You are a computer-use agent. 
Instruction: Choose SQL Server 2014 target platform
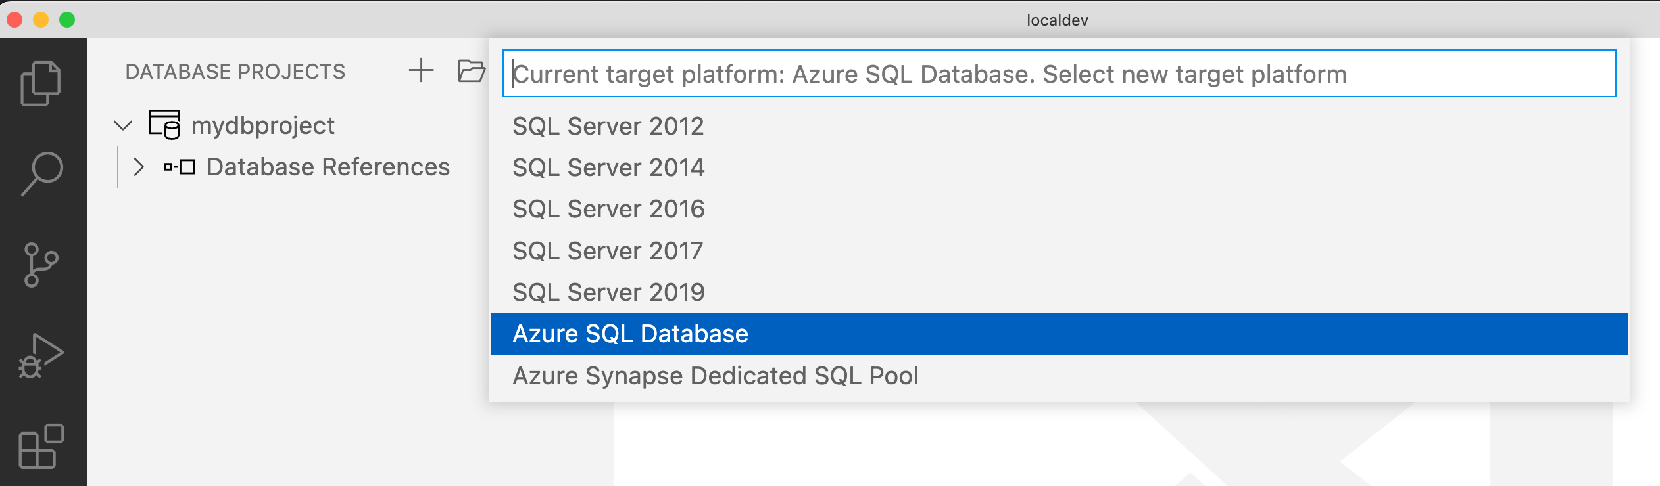pyautogui.click(x=608, y=167)
